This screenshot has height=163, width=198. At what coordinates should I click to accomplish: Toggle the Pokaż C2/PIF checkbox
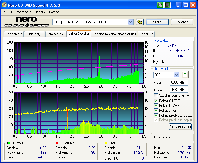tap(156, 105)
